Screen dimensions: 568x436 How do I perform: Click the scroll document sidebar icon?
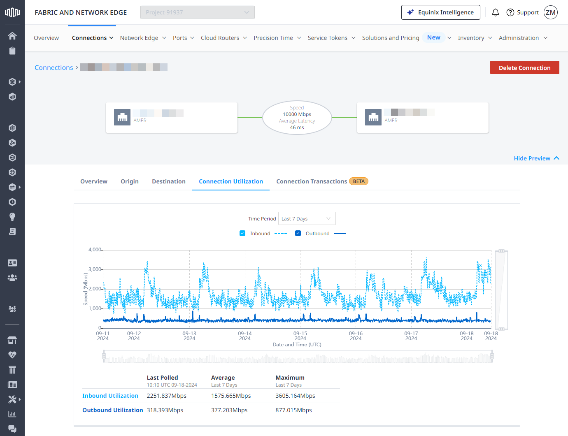click(12, 232)
